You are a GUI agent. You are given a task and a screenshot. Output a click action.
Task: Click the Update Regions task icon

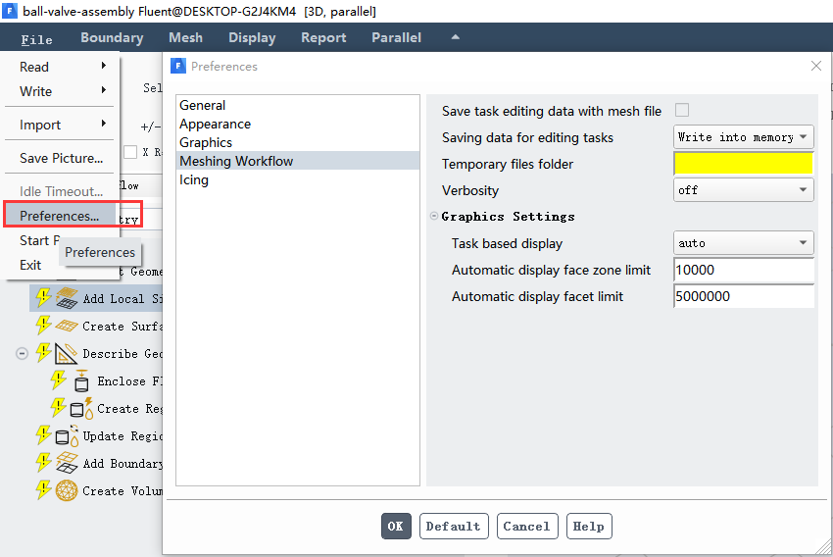pos(67,435)
